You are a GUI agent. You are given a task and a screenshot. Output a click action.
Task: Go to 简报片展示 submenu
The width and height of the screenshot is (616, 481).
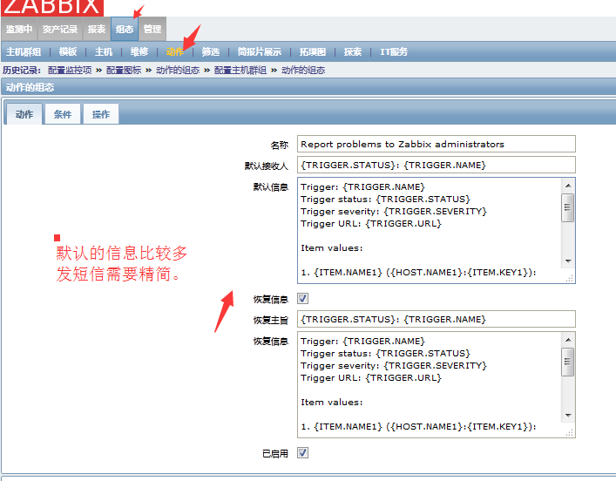click(x=260, y=52)
